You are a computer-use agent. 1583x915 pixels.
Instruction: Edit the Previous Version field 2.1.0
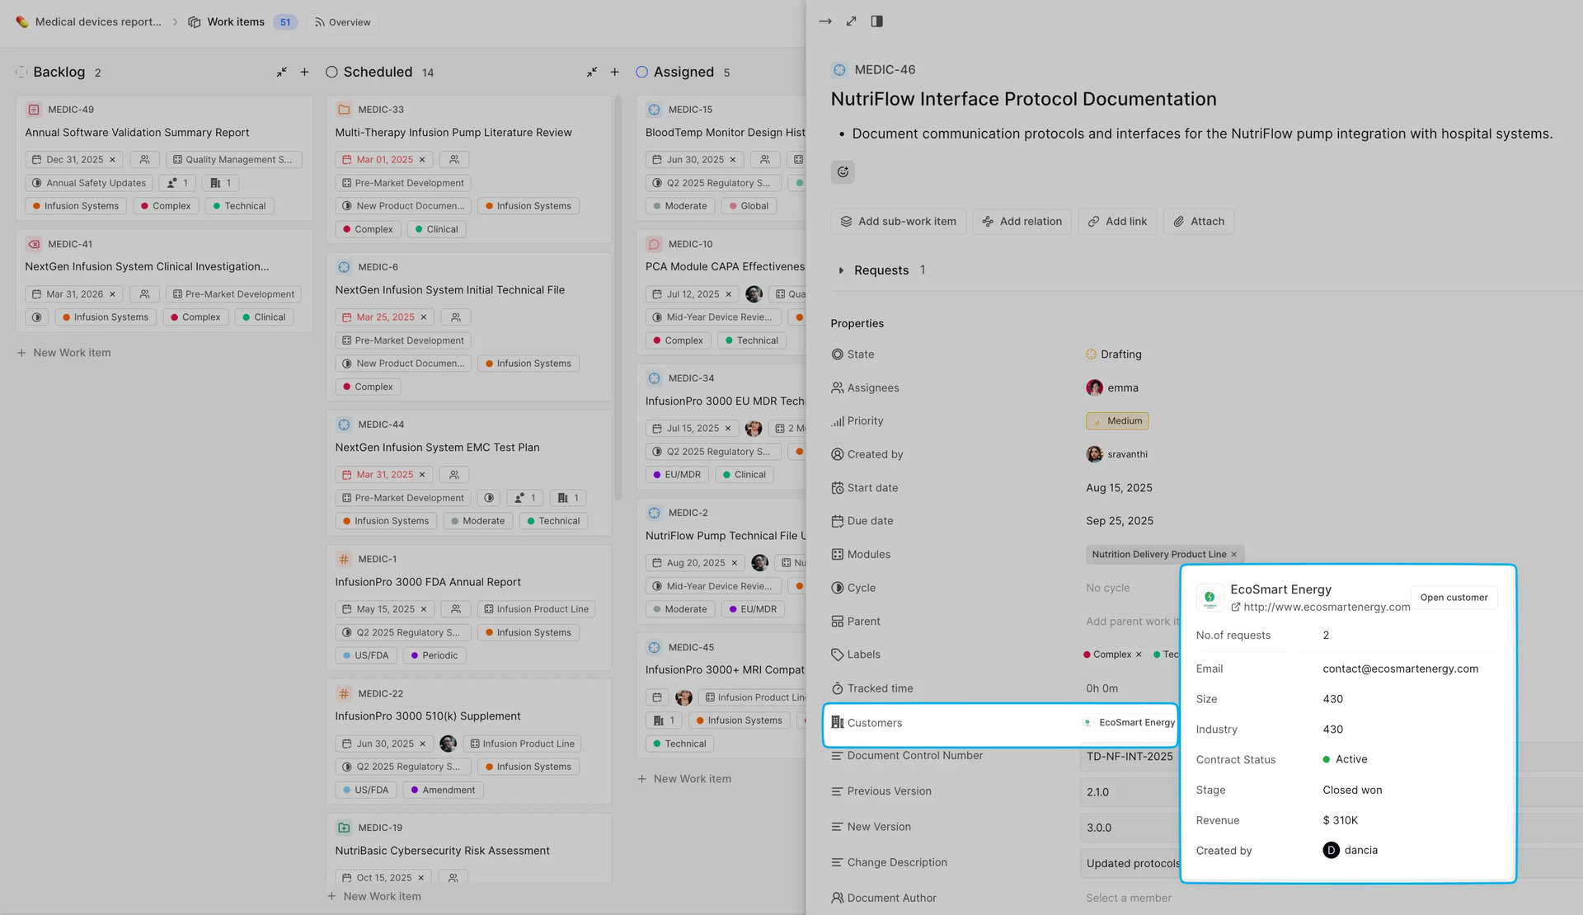1130,792
